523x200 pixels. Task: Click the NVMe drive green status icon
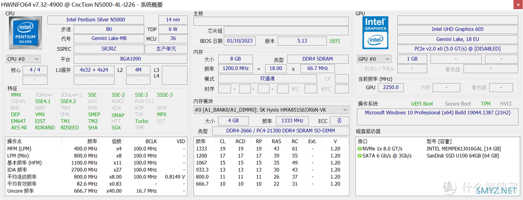click(359, 148)
